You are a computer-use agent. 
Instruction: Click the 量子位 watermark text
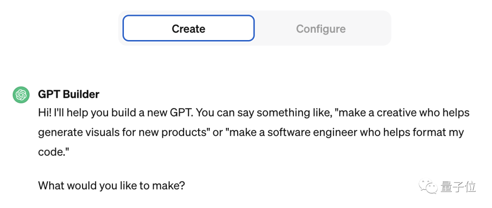458,187
